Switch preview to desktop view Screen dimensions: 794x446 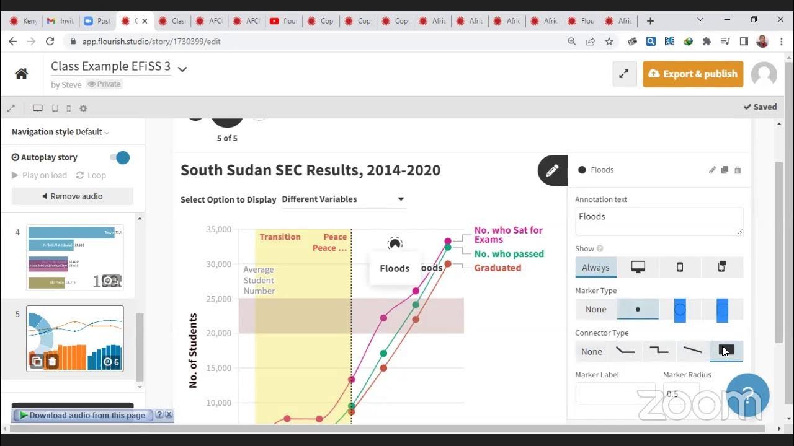38,108
